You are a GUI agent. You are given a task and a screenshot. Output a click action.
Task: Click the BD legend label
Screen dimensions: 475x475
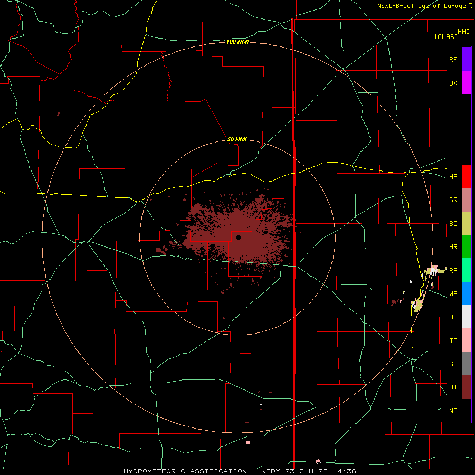(x=453, y=224)
